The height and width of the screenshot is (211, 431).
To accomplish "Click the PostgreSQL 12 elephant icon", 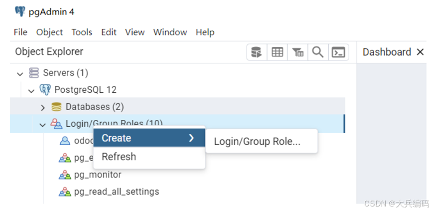I will point(45,90).
